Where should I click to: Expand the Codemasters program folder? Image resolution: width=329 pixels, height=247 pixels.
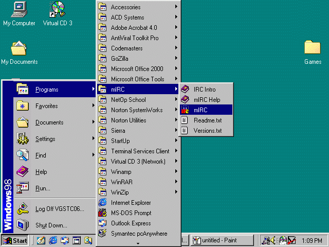[138, 48]
